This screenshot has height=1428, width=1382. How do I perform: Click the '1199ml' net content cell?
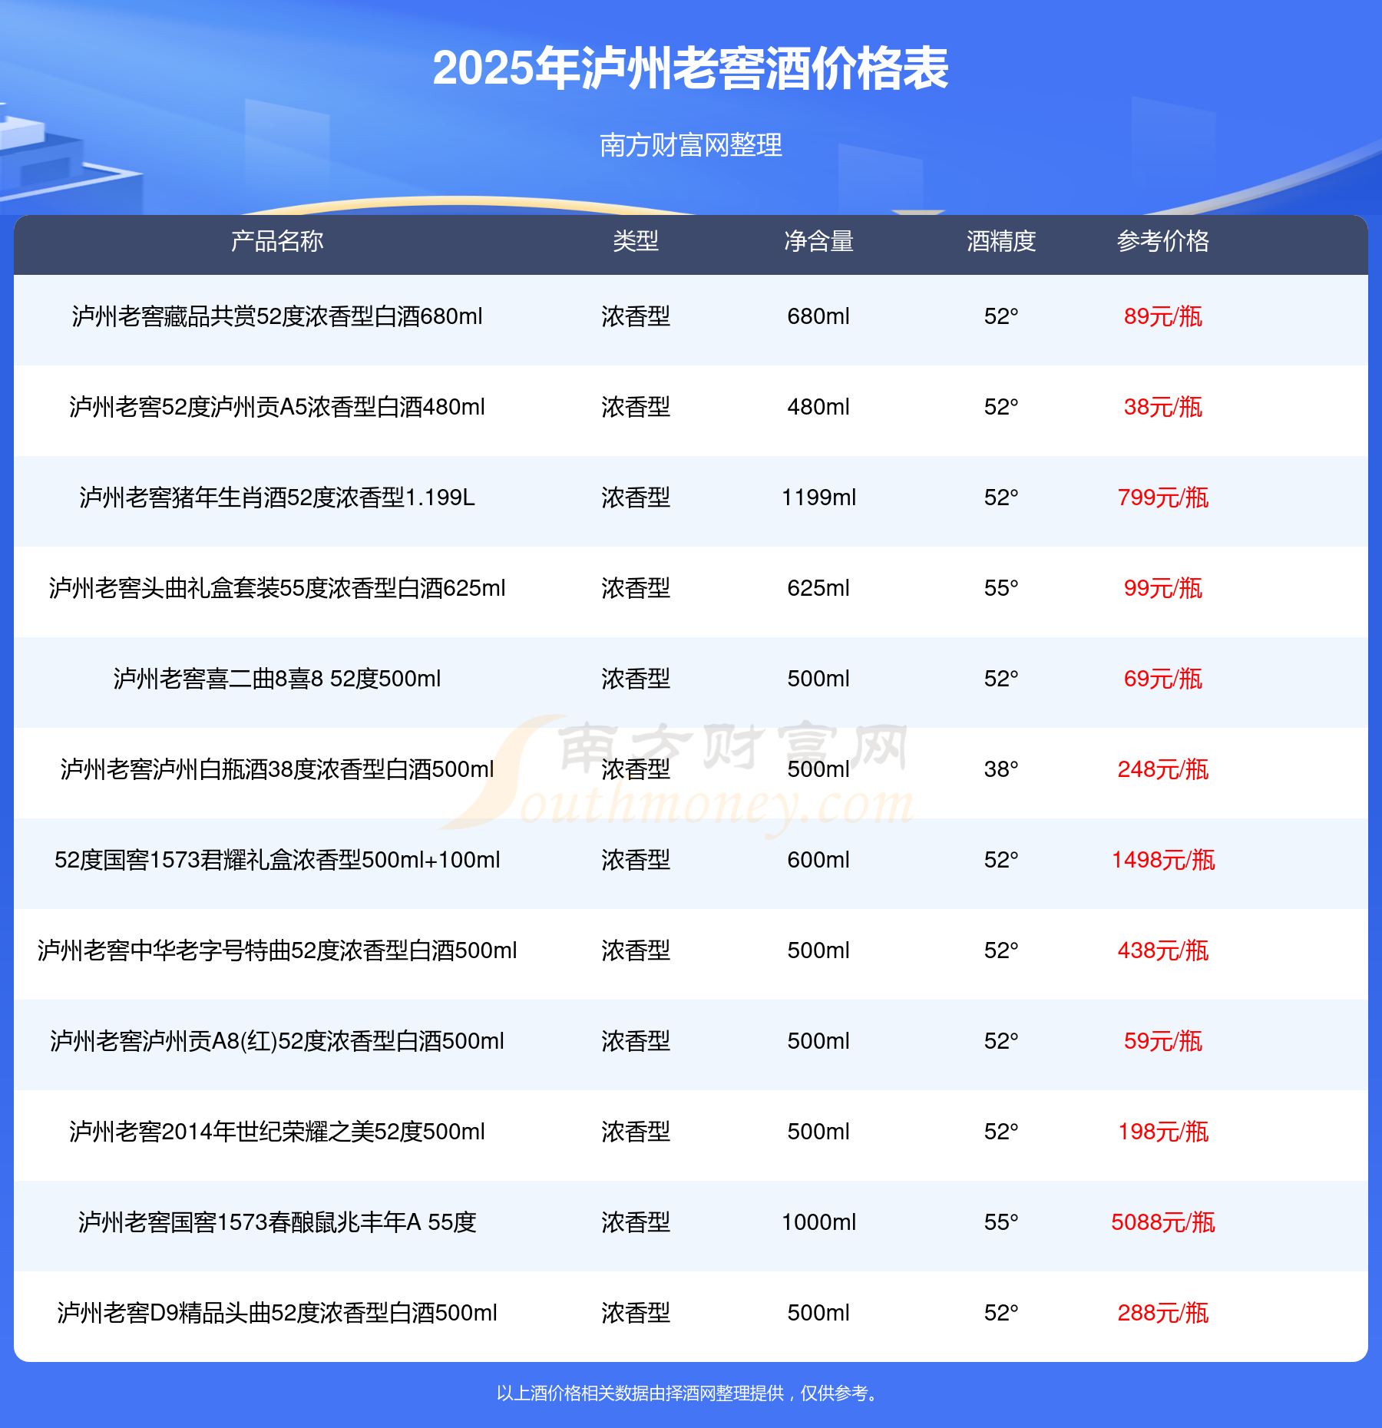click(x=818, y=497)
